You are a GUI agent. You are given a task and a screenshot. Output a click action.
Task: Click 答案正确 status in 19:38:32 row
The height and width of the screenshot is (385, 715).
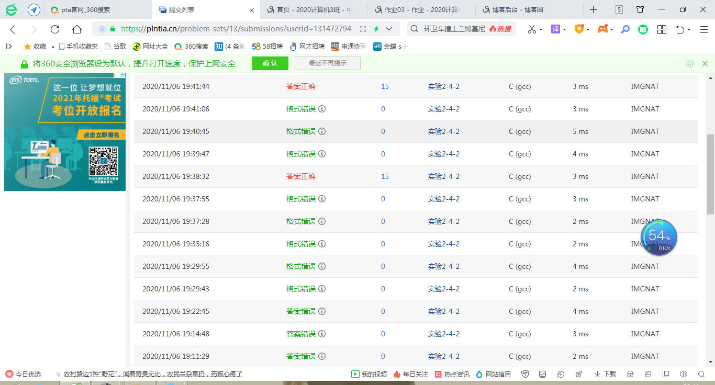[x=301, y=176]
